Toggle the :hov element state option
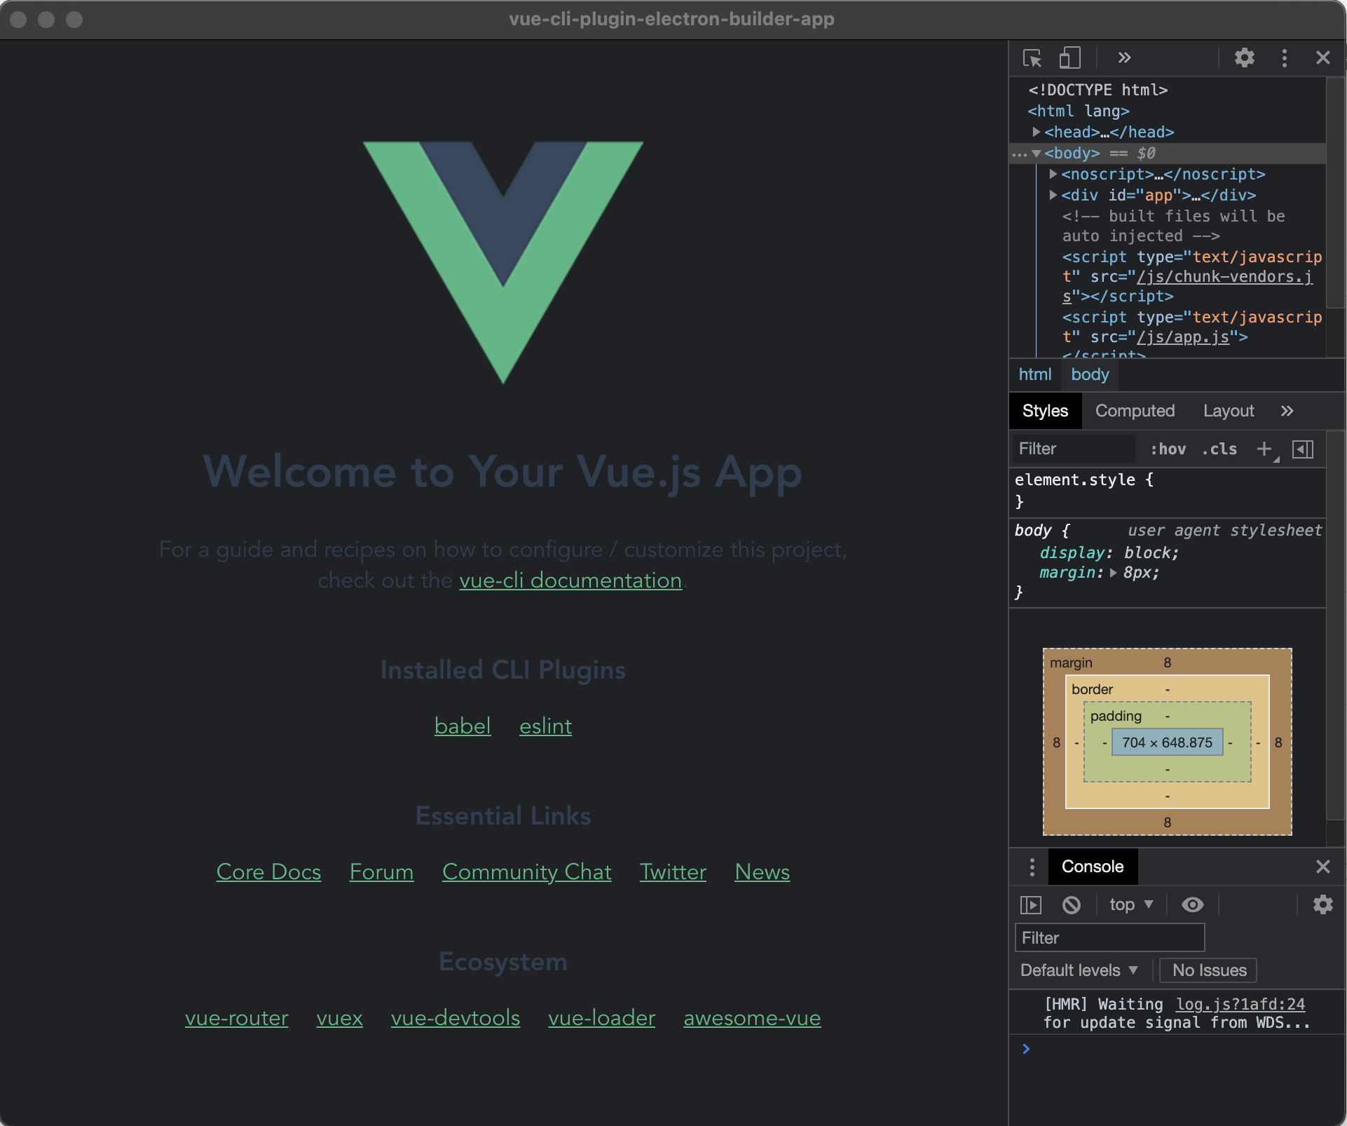1347x1126 pixels. 1168,449
